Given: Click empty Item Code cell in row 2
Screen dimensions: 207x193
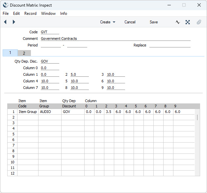Looking at the screenshot, I should click(x=28, y=117).
